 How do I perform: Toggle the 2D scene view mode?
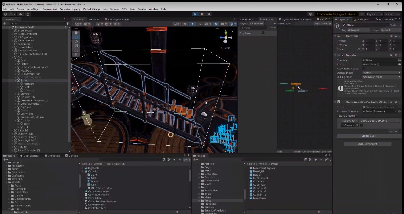coord(185,24)
